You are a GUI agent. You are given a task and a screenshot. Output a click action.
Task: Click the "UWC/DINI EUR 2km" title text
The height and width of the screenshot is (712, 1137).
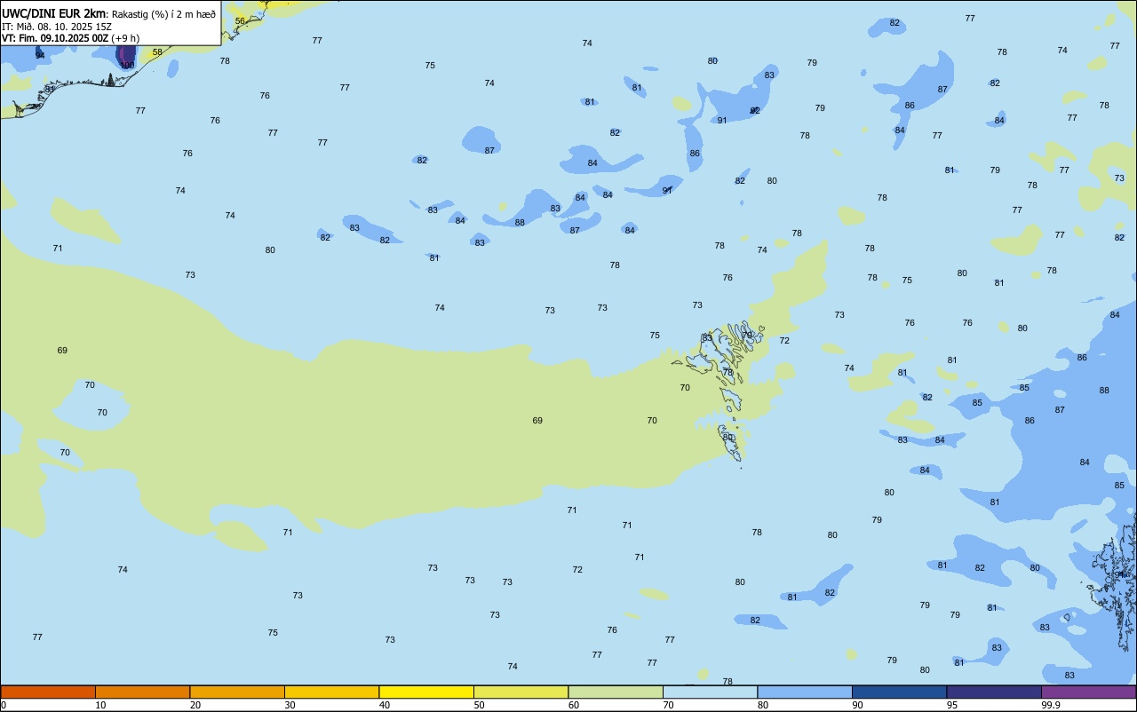coord(54,13)
